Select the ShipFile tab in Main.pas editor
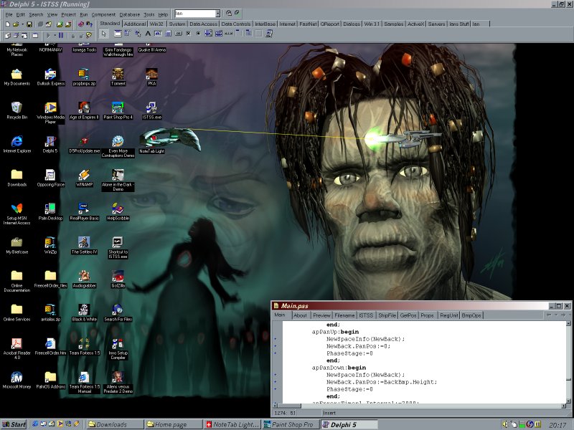Image resolution: width=574 pixels, height=430 pixels. click(387, 315)
